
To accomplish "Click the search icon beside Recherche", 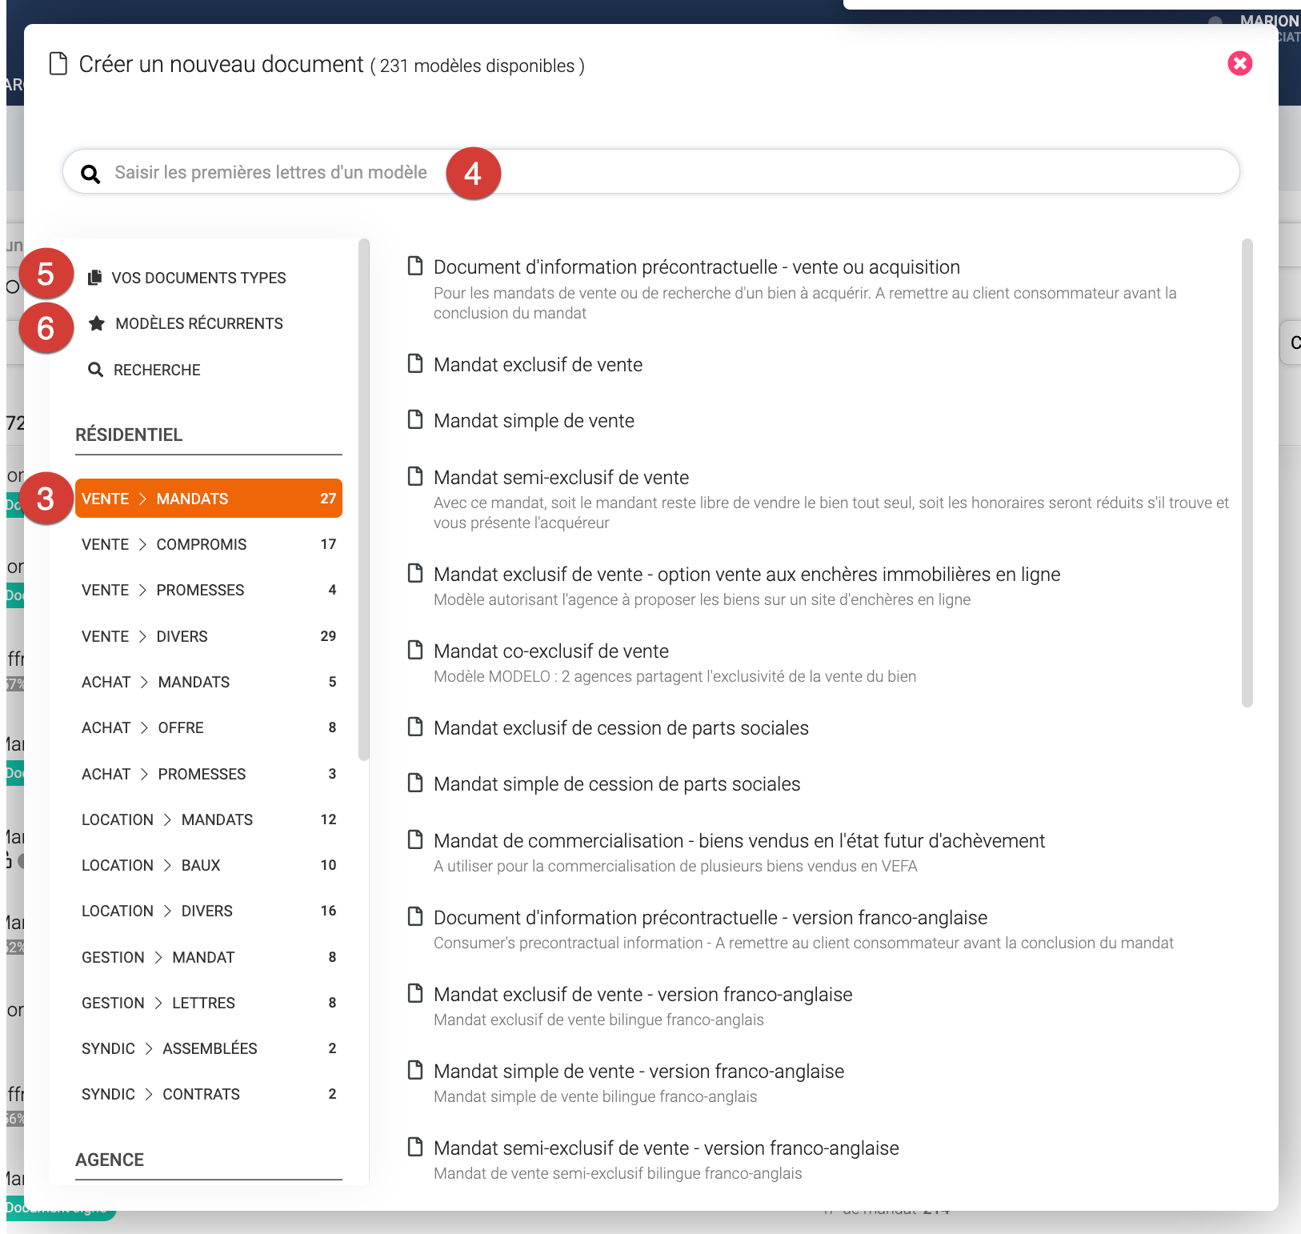I will (95, 370).
